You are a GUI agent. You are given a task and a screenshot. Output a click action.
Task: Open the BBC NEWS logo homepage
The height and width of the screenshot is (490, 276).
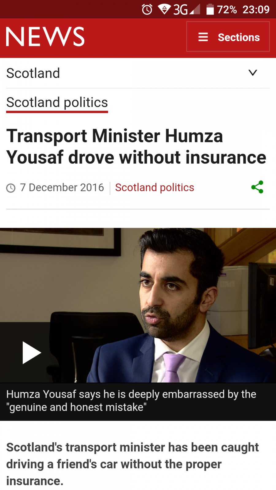click(x=45, y=37)
